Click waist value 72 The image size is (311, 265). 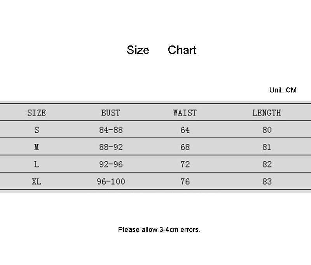coord(185,164)
